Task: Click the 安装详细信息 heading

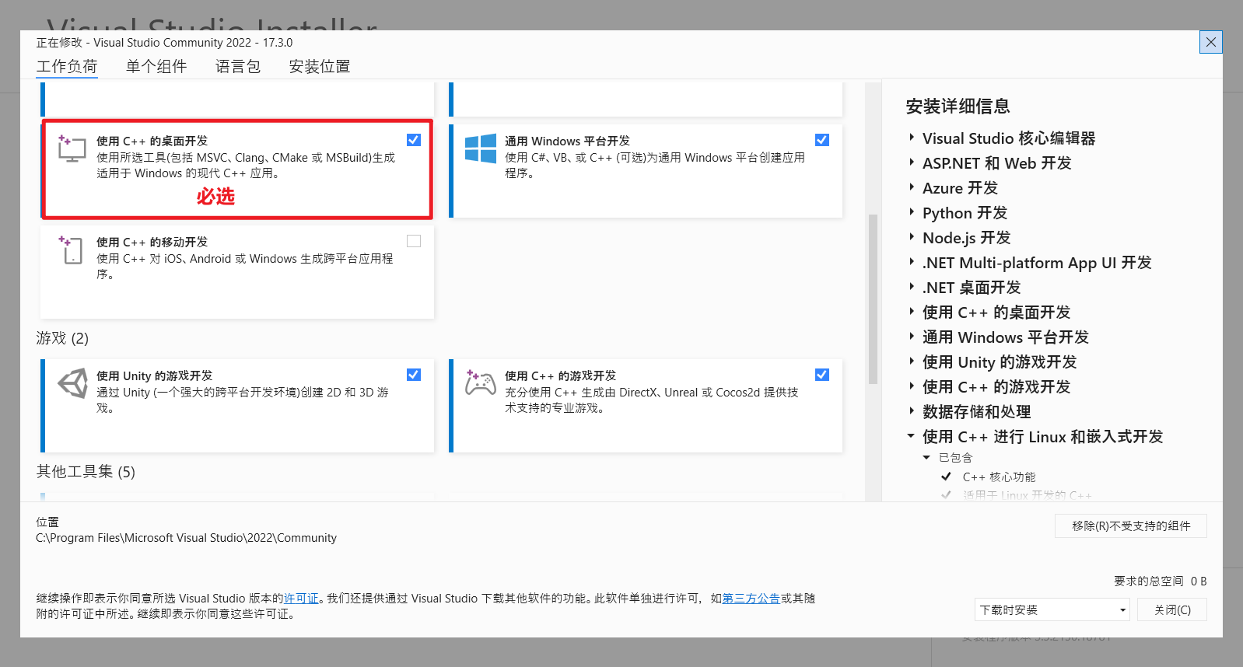Action: pyautogui.click(x=958, y=107)
